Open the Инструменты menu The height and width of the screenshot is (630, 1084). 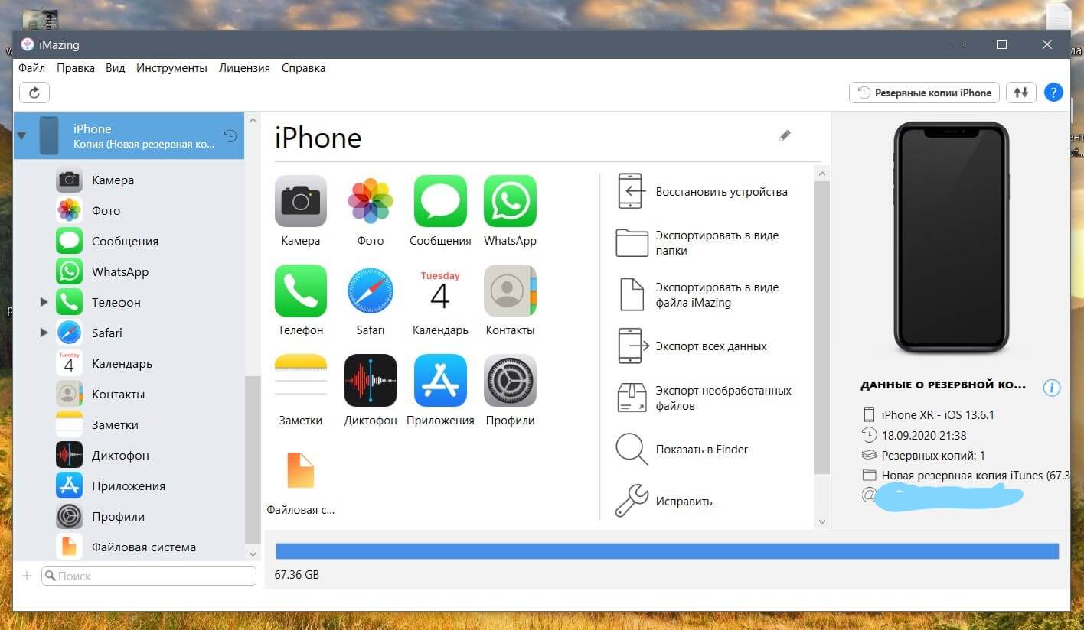171,68
